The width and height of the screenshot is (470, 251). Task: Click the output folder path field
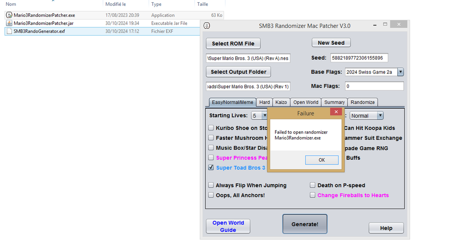coord(248,87)
